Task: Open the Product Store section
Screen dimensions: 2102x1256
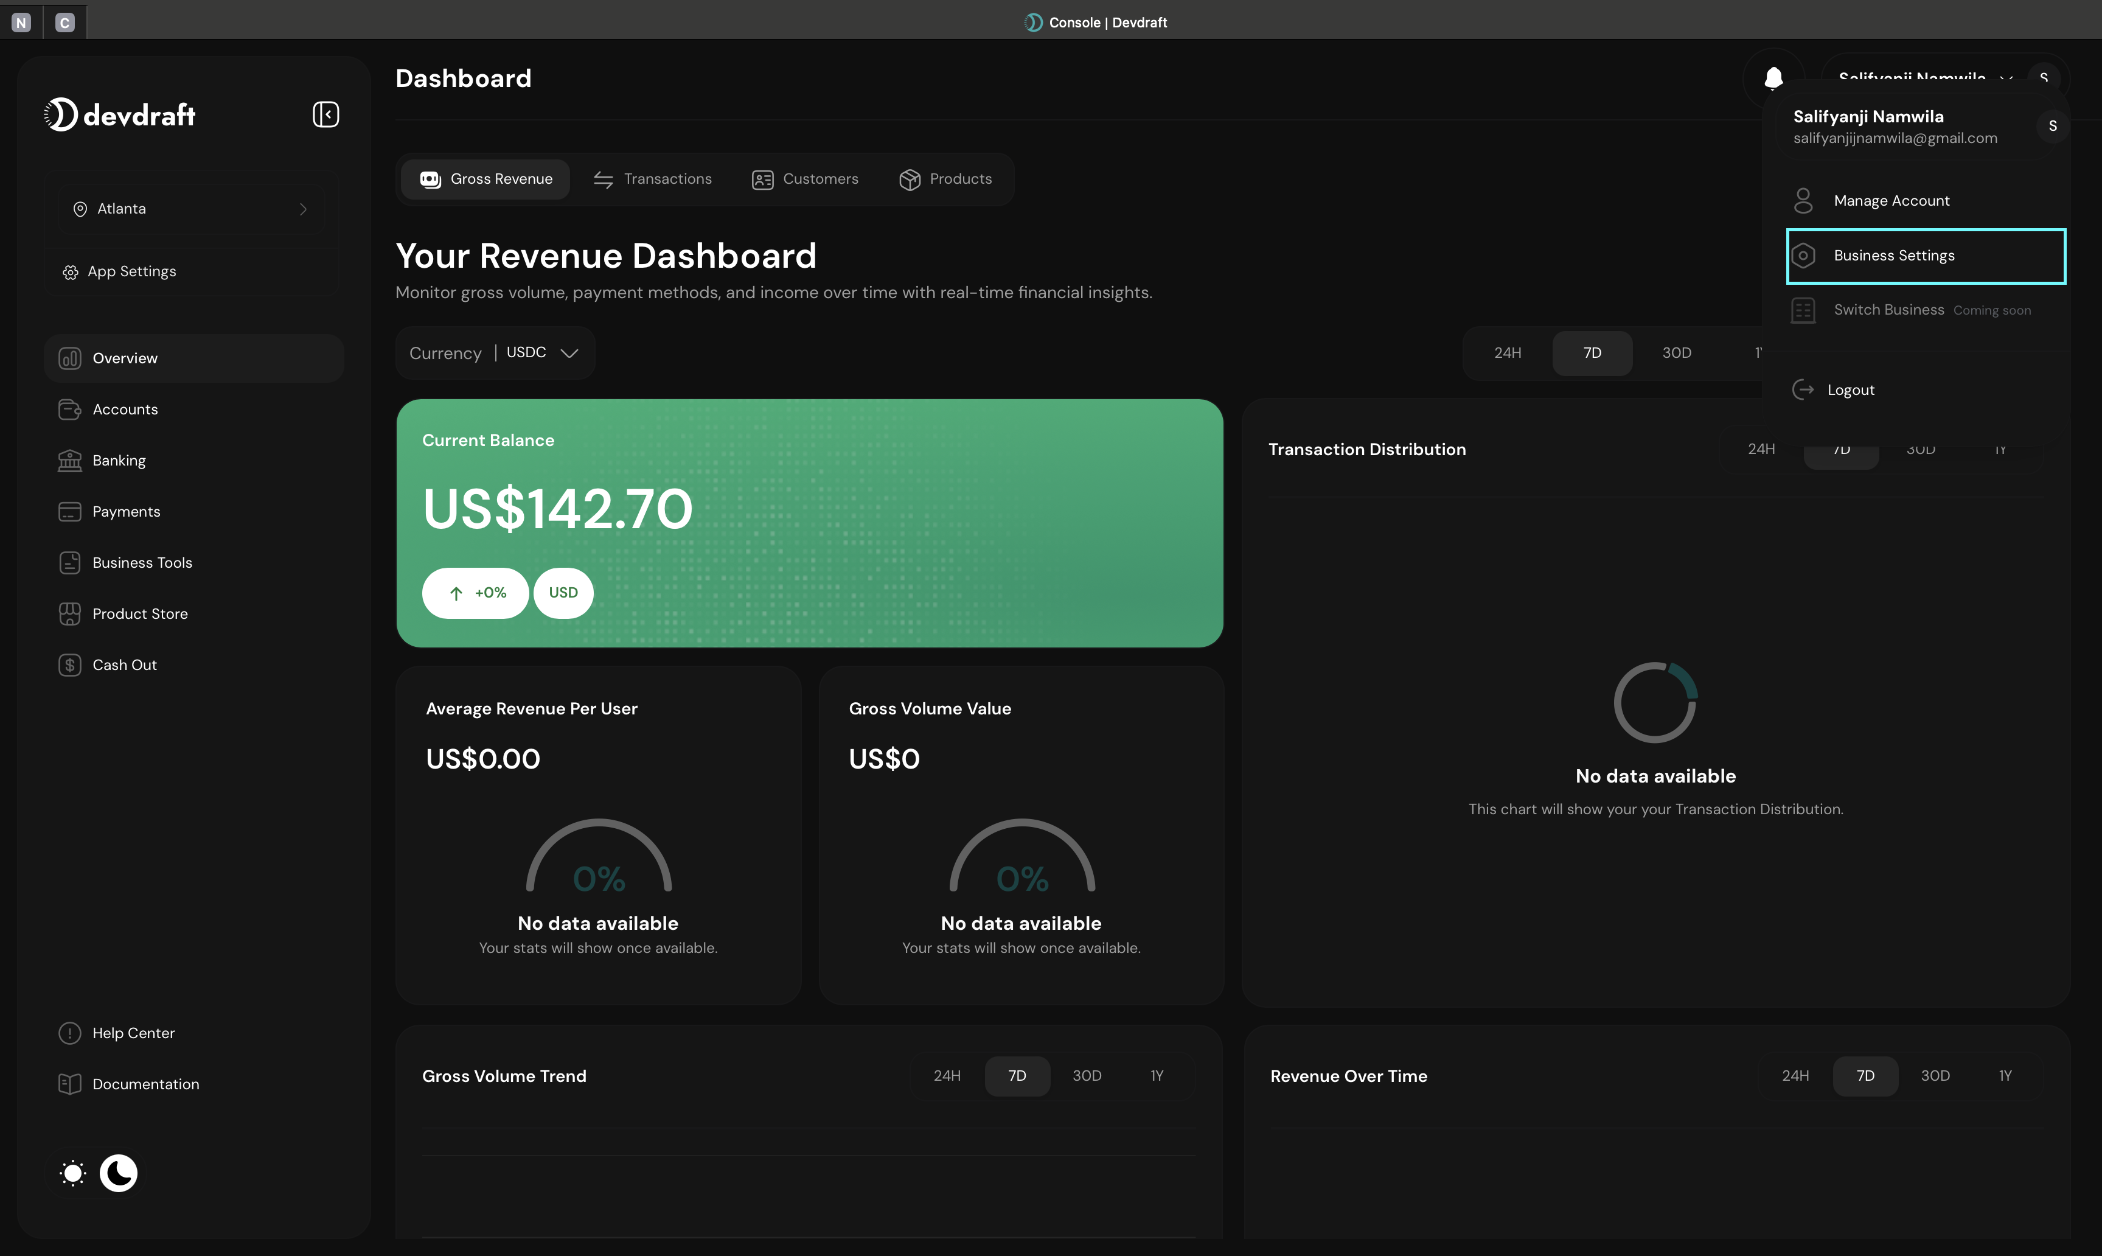Action: (141, 613)
